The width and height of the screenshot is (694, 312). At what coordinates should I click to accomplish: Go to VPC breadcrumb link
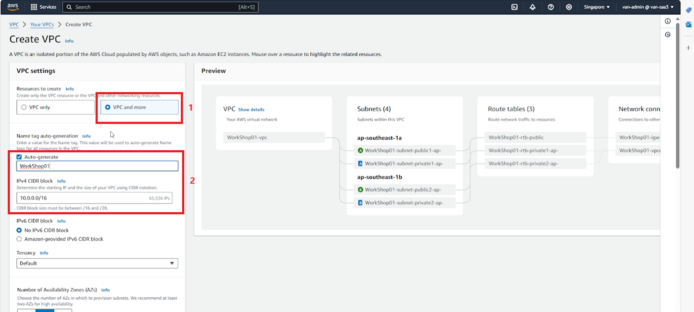pyautogui.click(x=14, y=25)
